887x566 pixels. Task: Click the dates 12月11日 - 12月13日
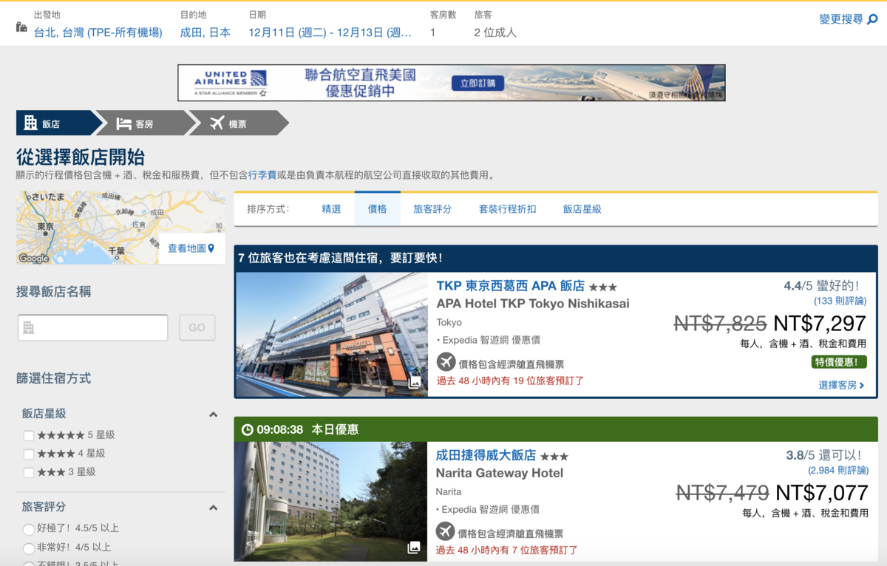point(330,33)
